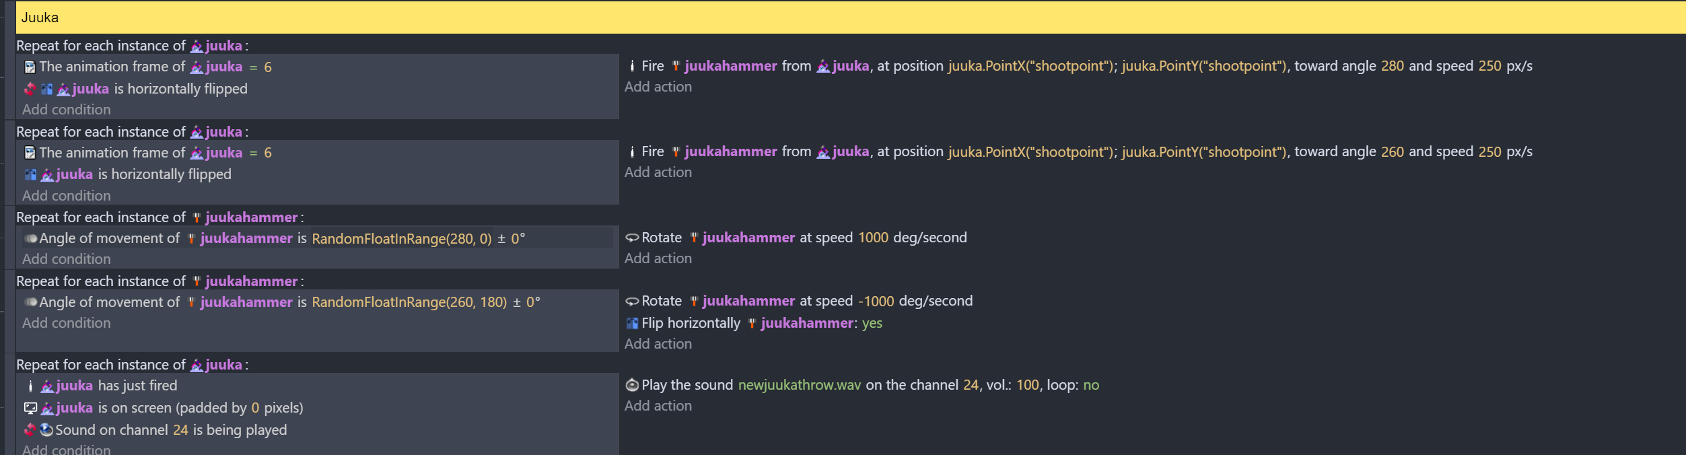Viewport: 1686px width, 455px height.
Task: Click the animation frame icon in the first event
Action: pyautogui.click(x=30, y=67)
